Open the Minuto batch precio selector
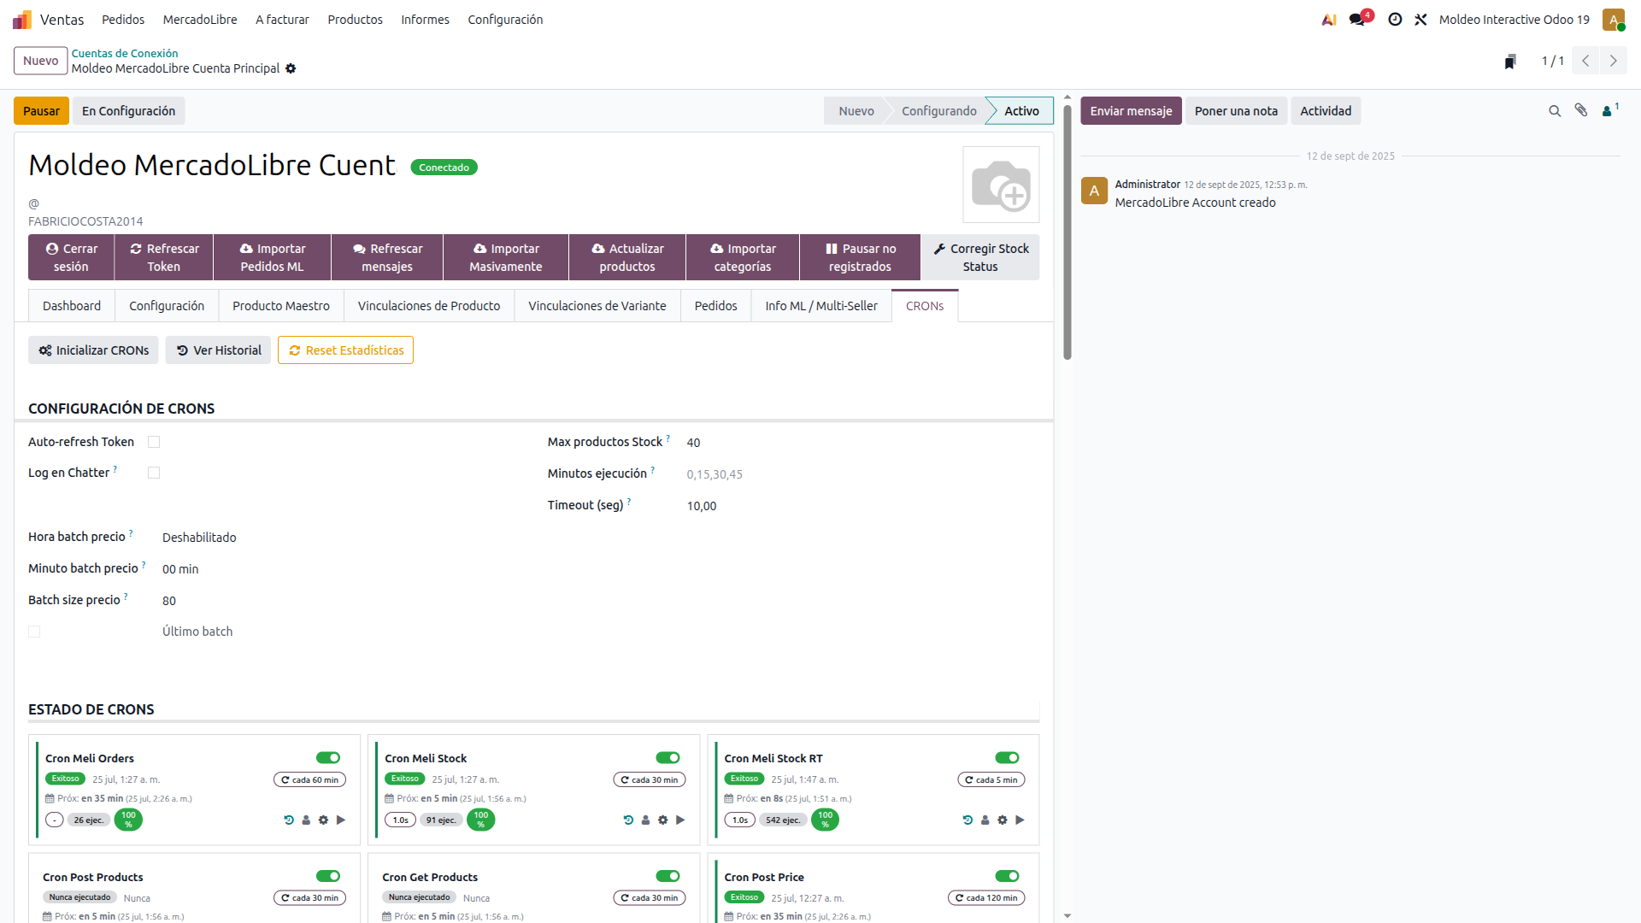This screenshot has height=923, width=1641. (342, 569)
